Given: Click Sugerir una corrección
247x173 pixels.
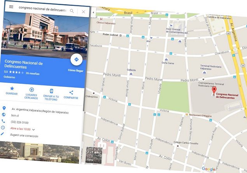Looking at the screenshot, I should tap(24, 135).
